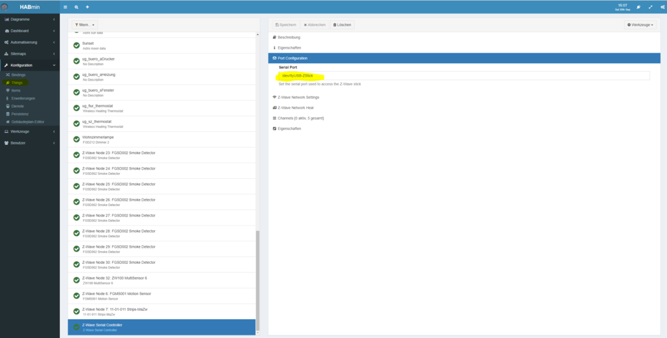Click the search magnifier icon in header
The width and height of the screenshot is (667, 338).
pyautogui.click(x=76, y=6)
